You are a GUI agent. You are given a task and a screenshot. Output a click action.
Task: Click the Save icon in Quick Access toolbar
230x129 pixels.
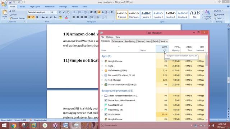[x=10, y=2]
